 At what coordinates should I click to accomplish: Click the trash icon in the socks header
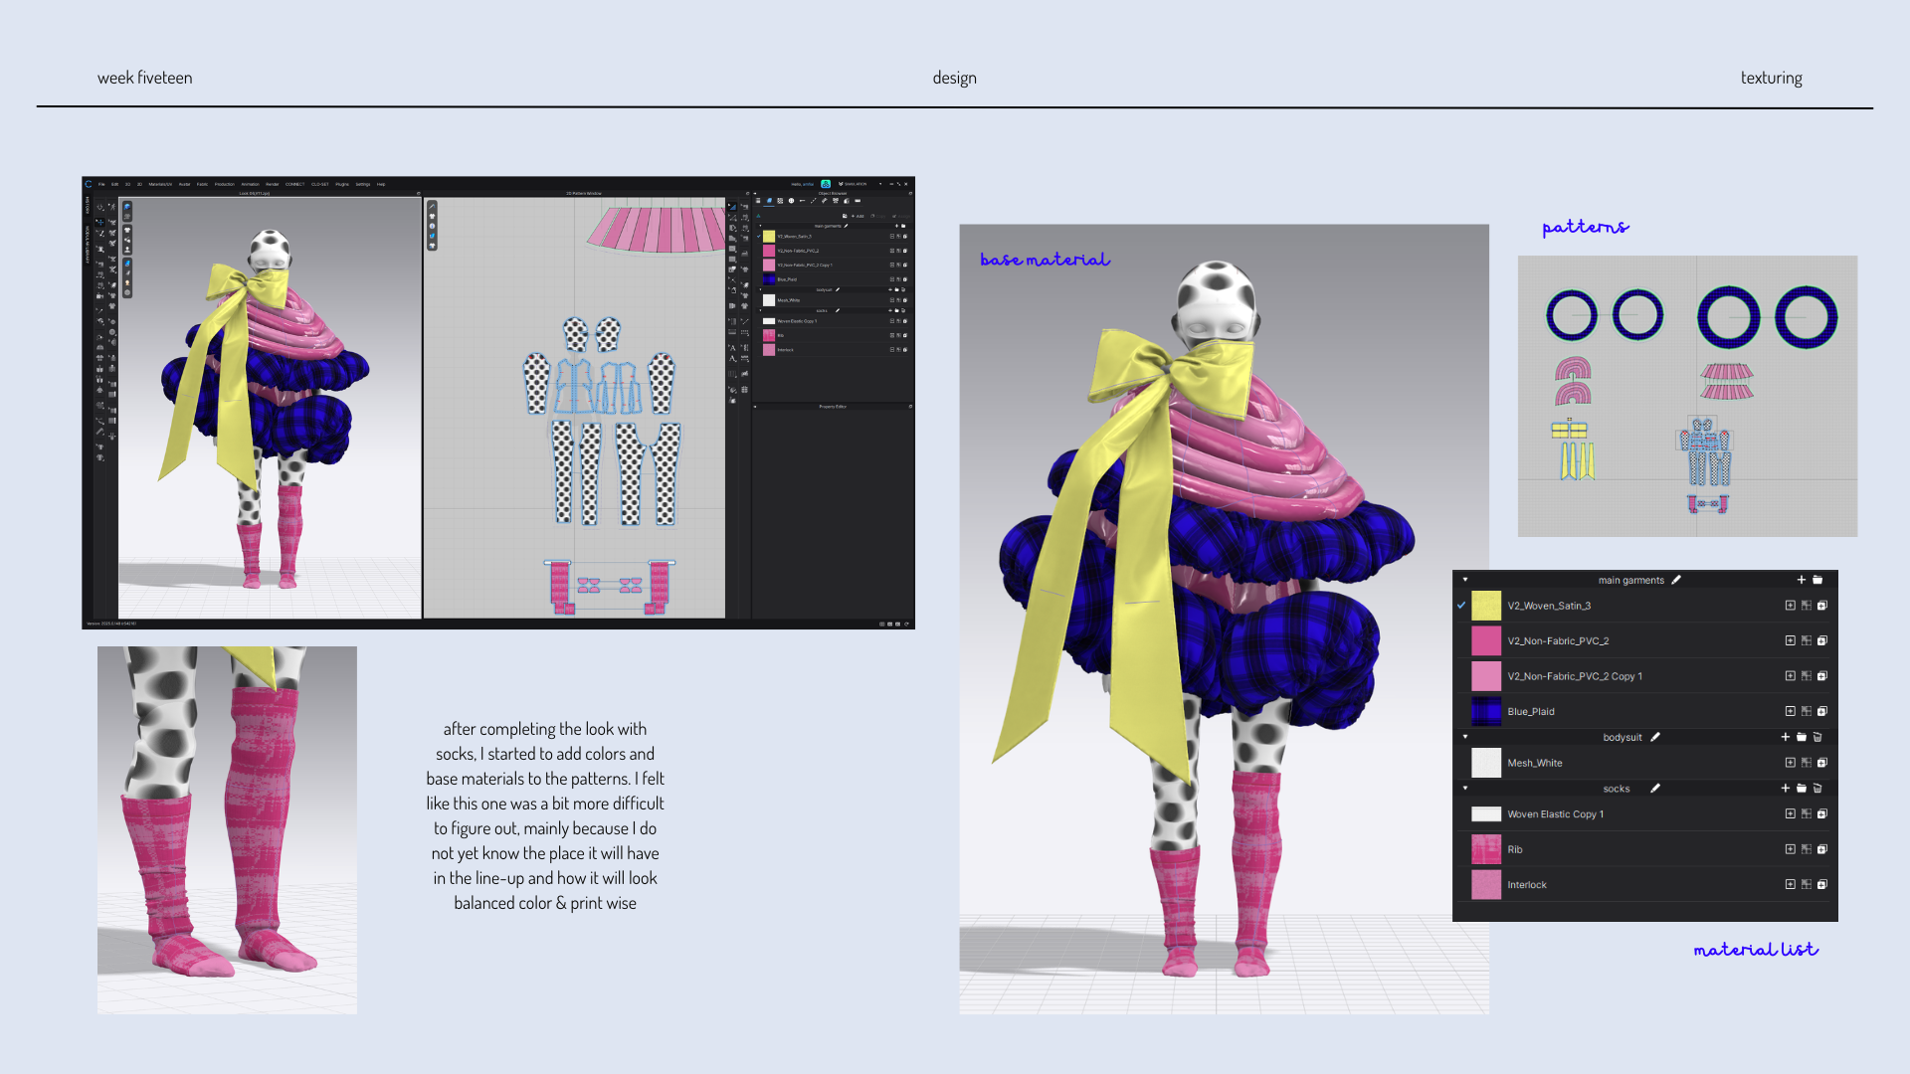click(x=1817, y=788)
